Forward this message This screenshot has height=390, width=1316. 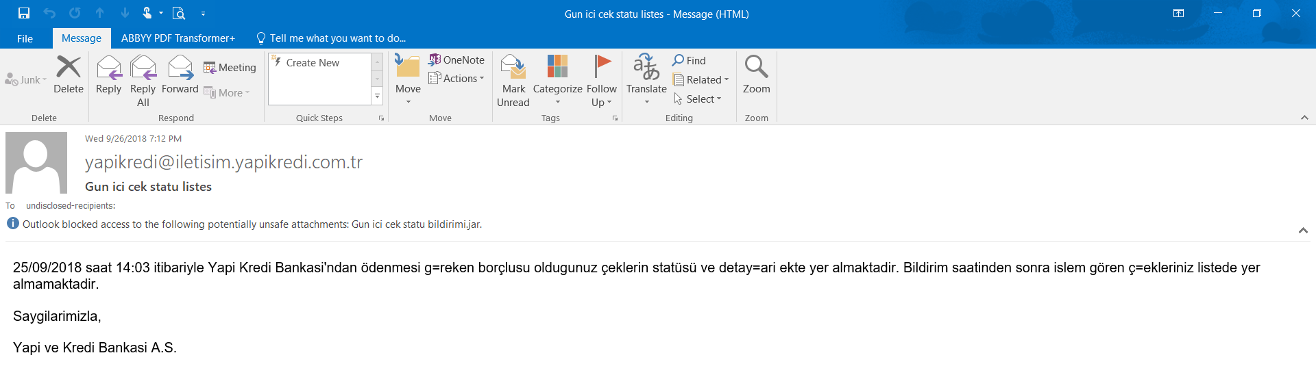pyautogui.click(x=180, y=75)
